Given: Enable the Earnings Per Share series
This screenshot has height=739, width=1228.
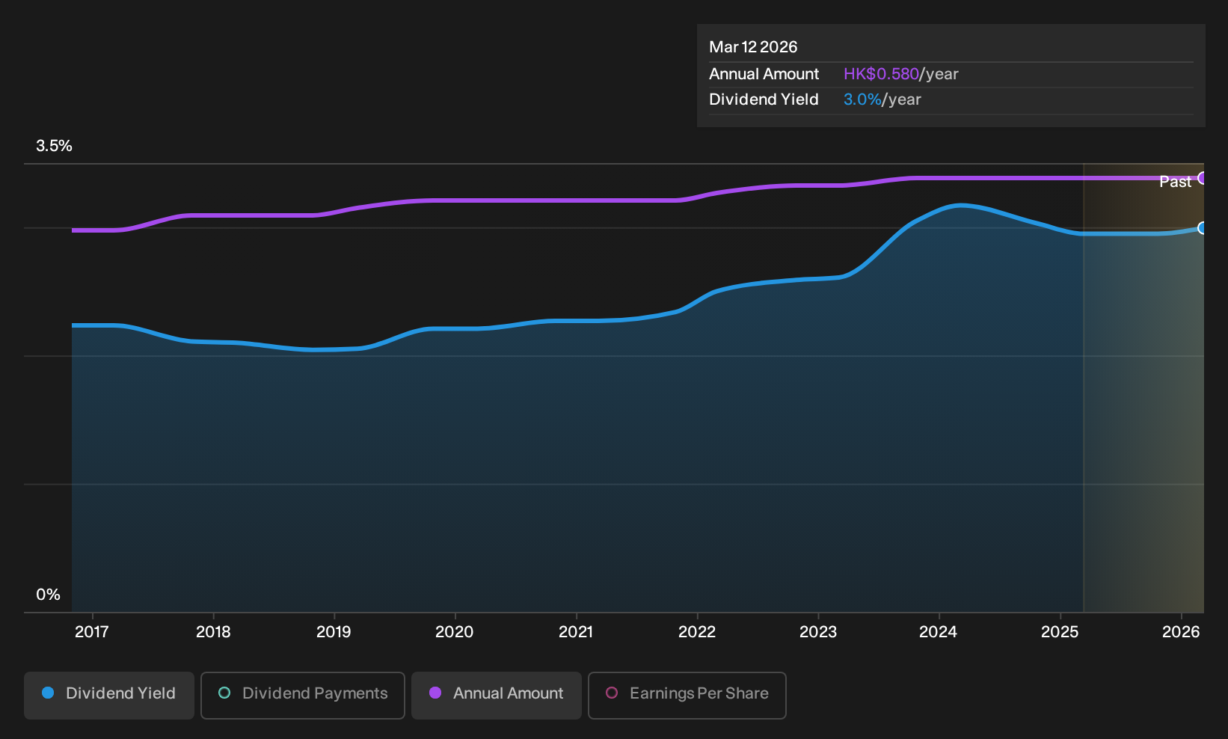Looking at the screenshot, I should (x=687, y=695).
